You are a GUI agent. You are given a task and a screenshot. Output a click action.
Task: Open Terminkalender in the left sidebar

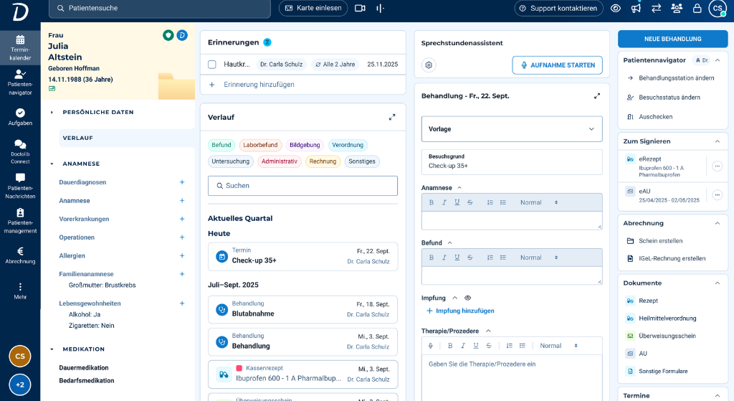point(20,47)
